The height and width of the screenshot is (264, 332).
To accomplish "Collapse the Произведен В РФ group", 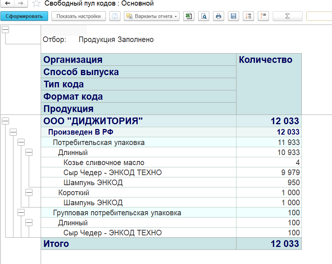I will click(13, 132).
